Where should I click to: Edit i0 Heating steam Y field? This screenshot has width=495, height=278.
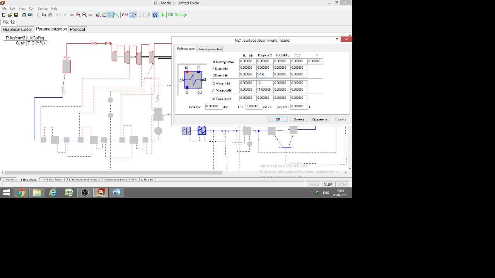pos(315,61)
